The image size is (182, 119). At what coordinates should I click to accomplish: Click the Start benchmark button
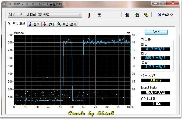(x=156, y=32)
